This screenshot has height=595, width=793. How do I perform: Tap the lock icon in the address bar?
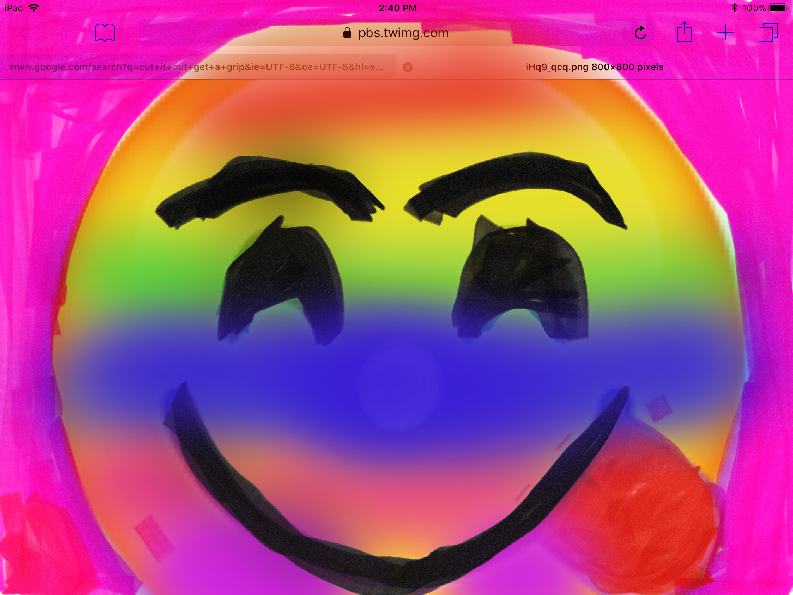[x=347, y=33]
